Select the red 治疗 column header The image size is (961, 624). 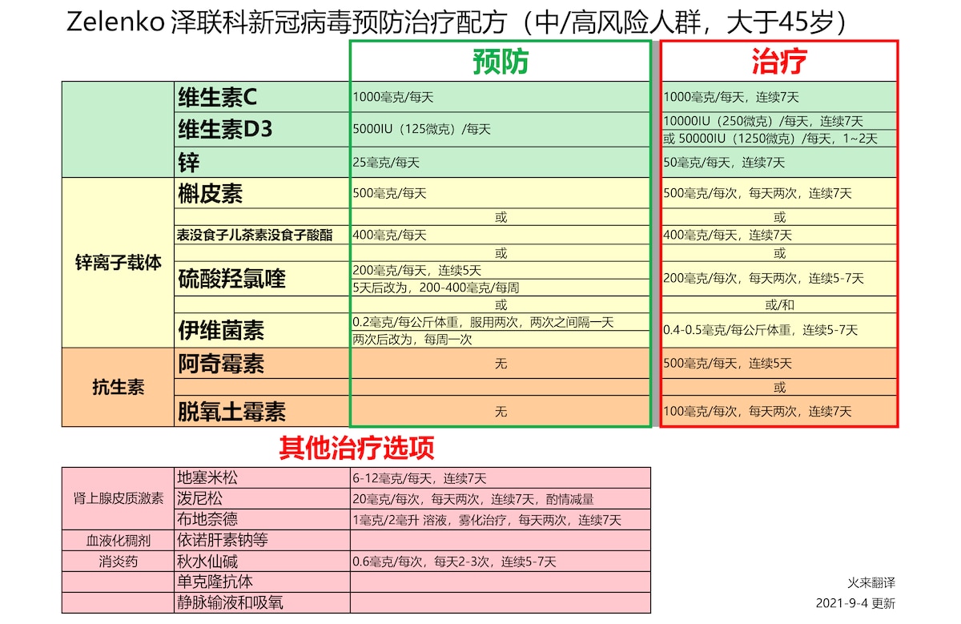coord(778,61)
